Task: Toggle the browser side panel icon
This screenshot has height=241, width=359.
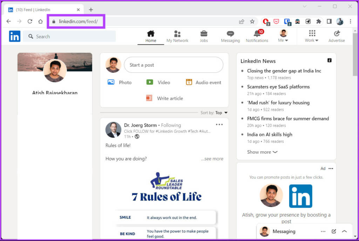Action: point(329,21)
